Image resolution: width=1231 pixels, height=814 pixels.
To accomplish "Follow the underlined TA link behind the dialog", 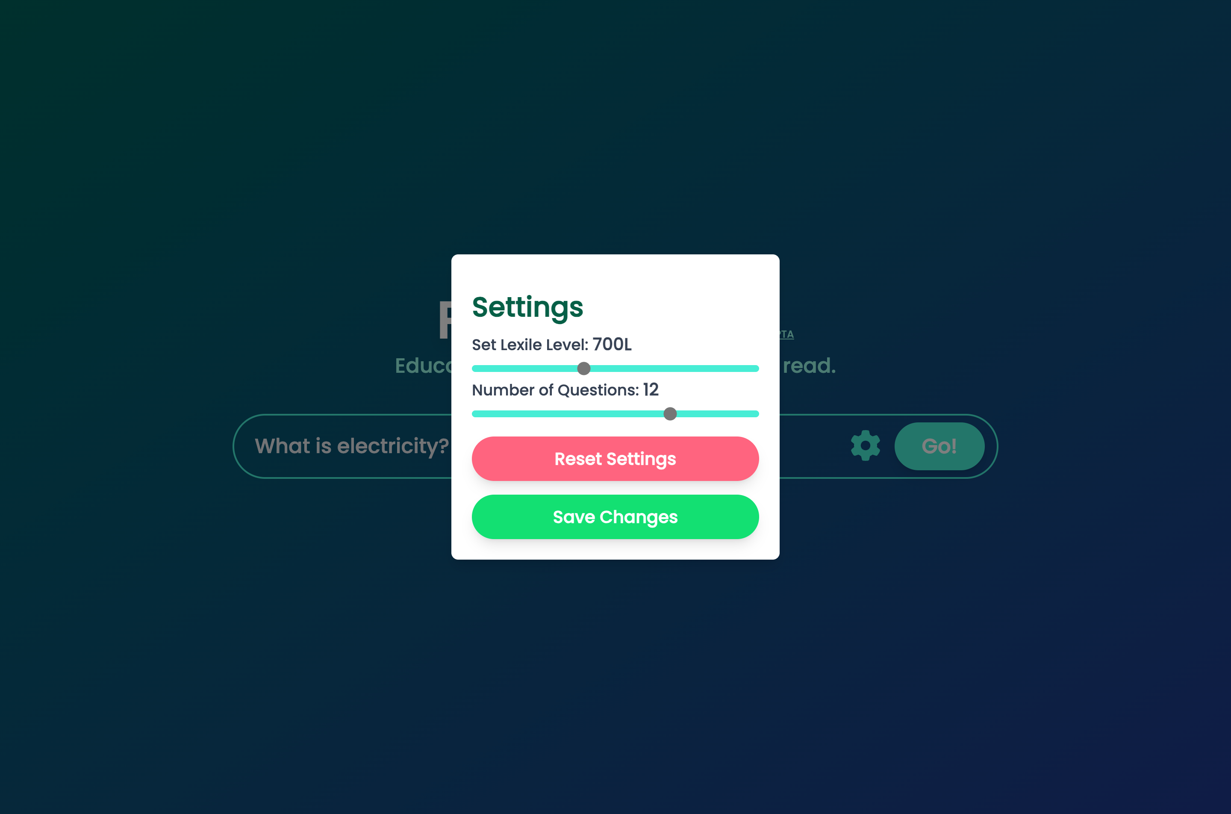I will [x=787, y=335].
